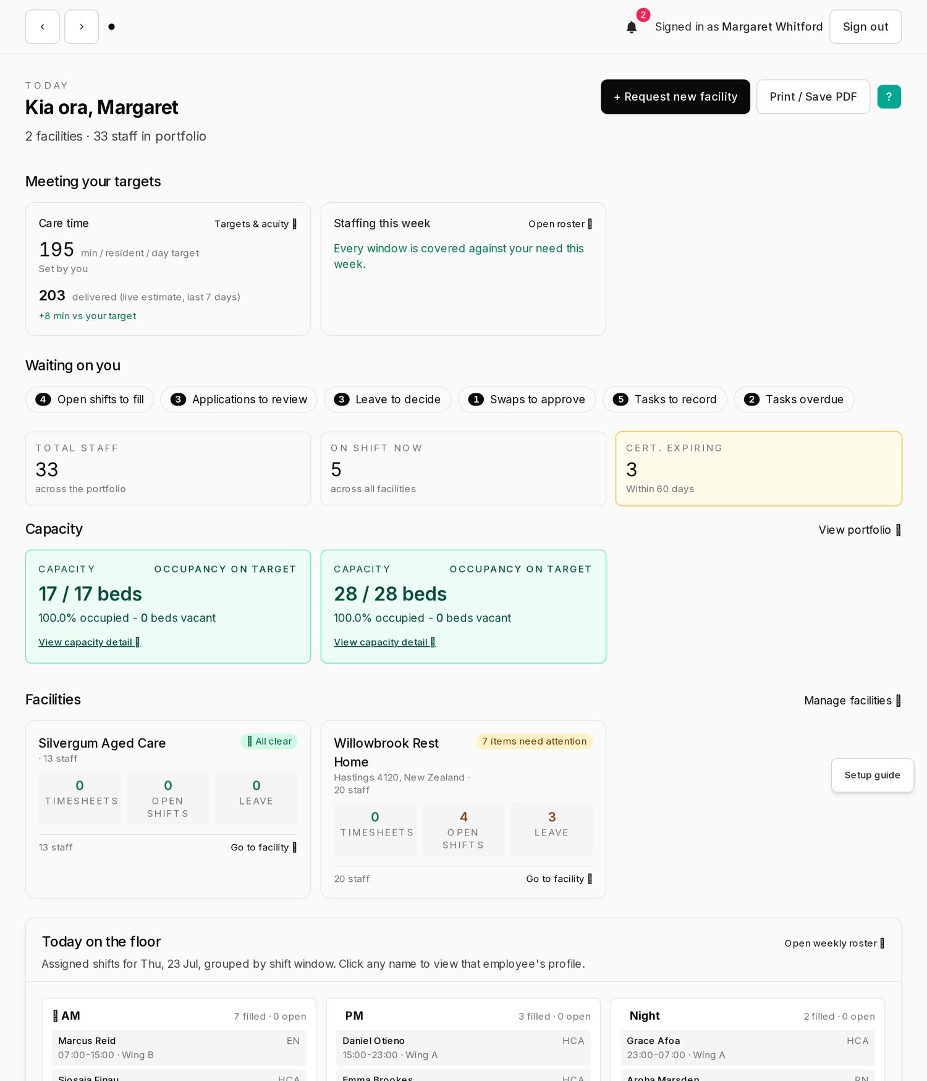
Task: View capacity detail for 28 beds facility
Action: coord(385,642)
